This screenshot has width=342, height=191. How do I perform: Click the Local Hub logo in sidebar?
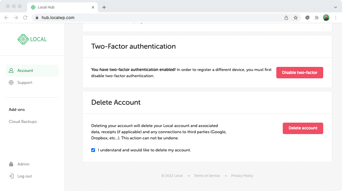[x=32, y=39]
